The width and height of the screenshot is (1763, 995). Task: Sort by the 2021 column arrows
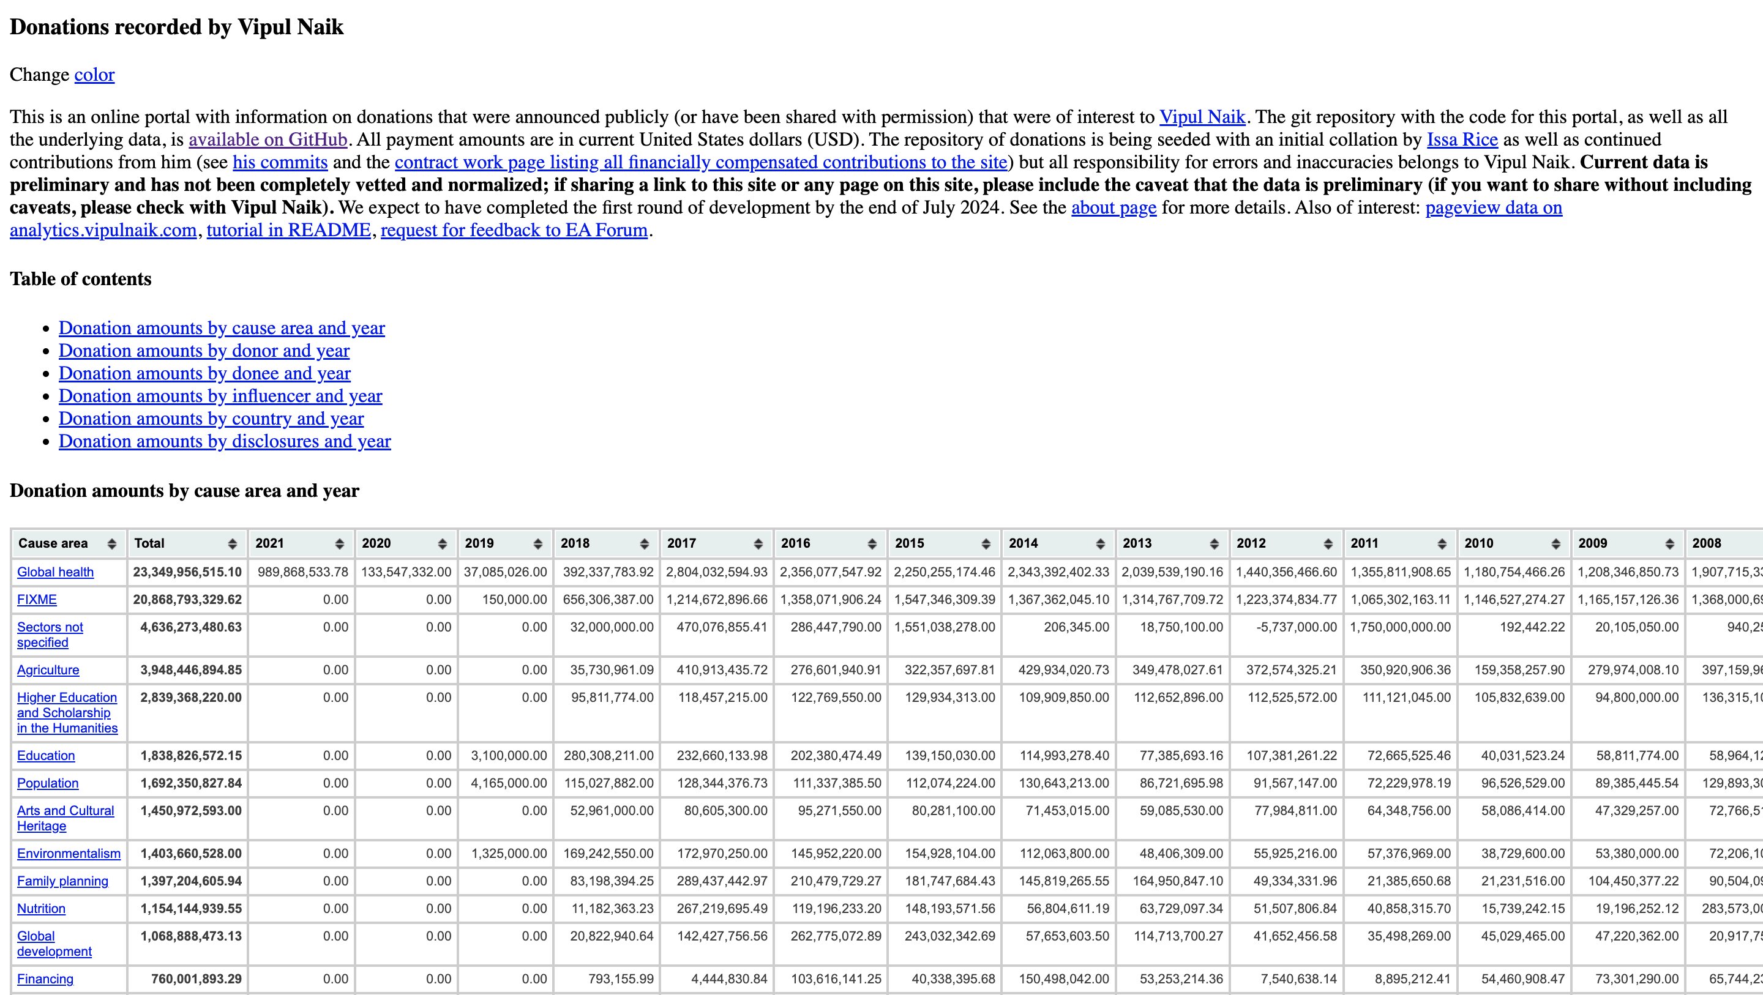340,544
